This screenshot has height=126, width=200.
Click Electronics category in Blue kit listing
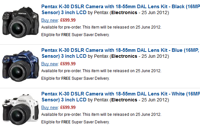coord(124,56)
